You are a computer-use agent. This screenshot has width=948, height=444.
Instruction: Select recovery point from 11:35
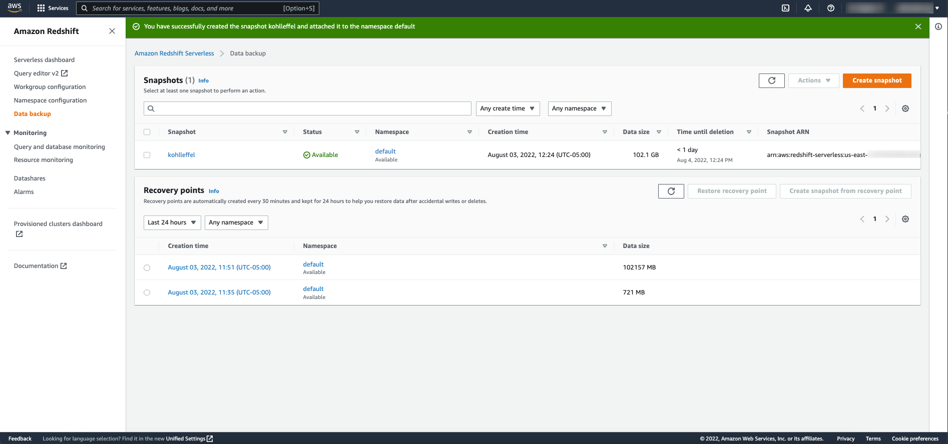pyautogui.click(x=147, y=292)
